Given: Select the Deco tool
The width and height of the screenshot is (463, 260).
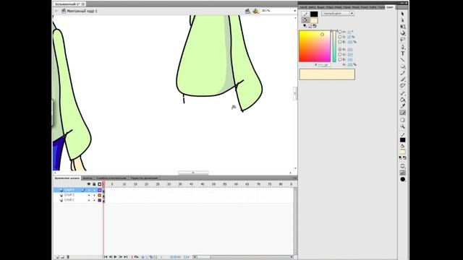Looking at the screenshot, I should coord(402,85).
